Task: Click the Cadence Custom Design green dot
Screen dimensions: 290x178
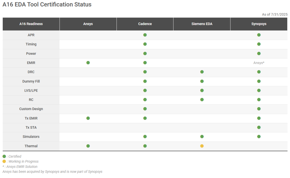Action: click(145, 109)
